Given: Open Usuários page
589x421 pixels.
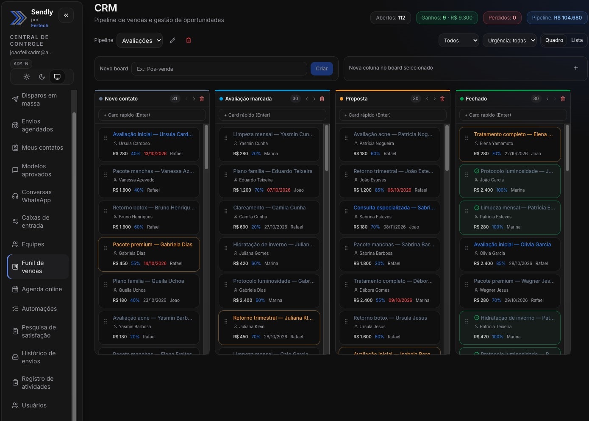Looking at the screenshot, I should [x=38, y=405].
